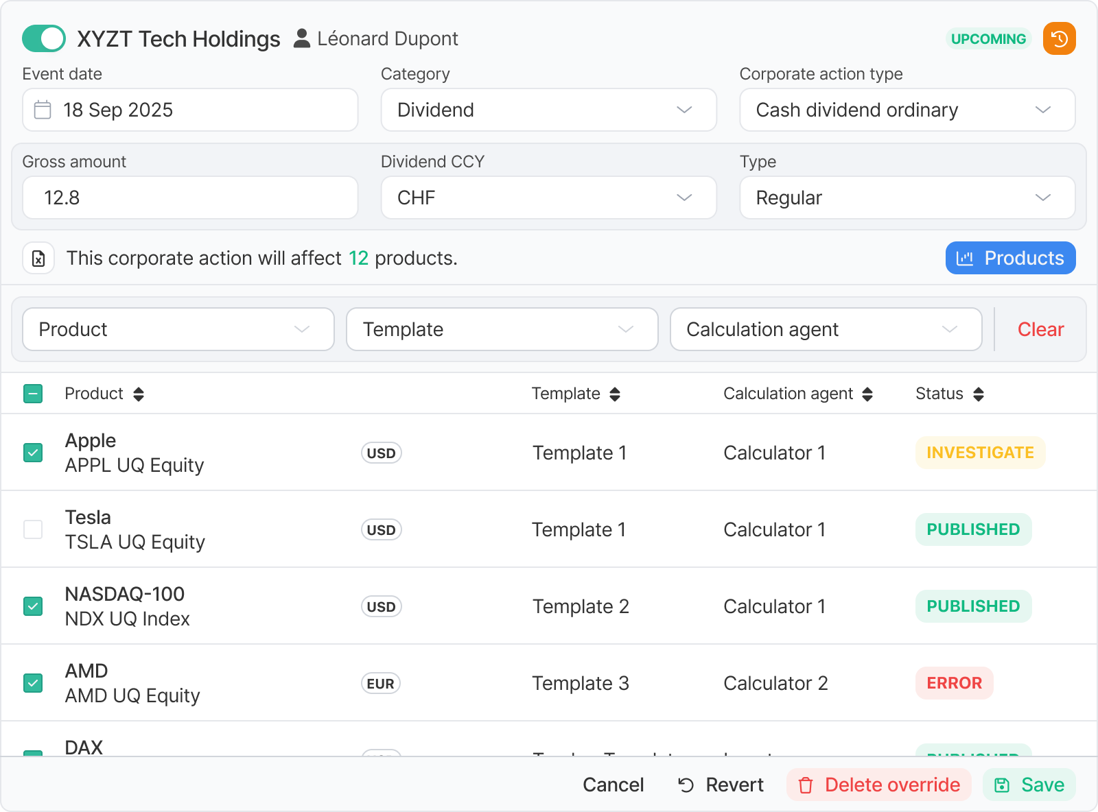Sort by Product column arrows

click(x=139, y=394)
